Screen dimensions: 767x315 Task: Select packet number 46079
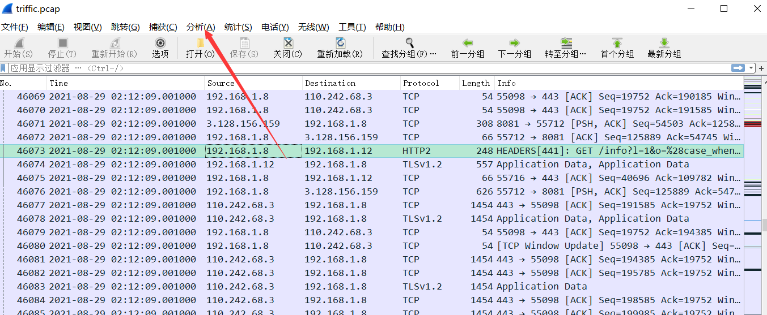click(x=371, y=232)
